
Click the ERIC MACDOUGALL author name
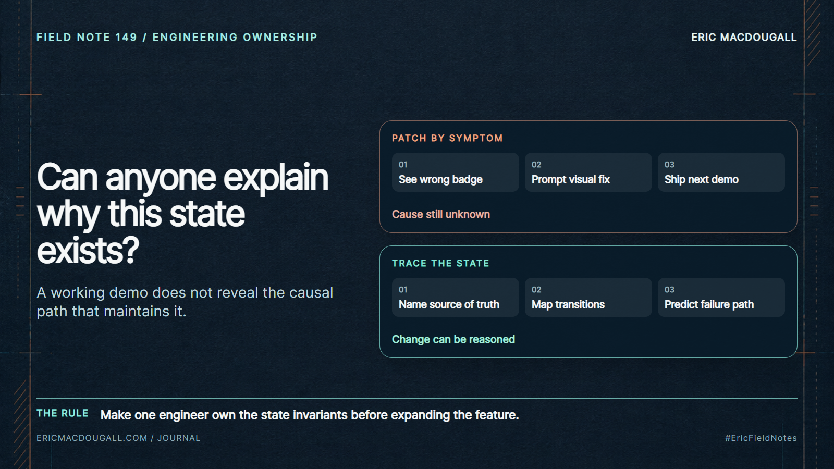tap(744, 38)
